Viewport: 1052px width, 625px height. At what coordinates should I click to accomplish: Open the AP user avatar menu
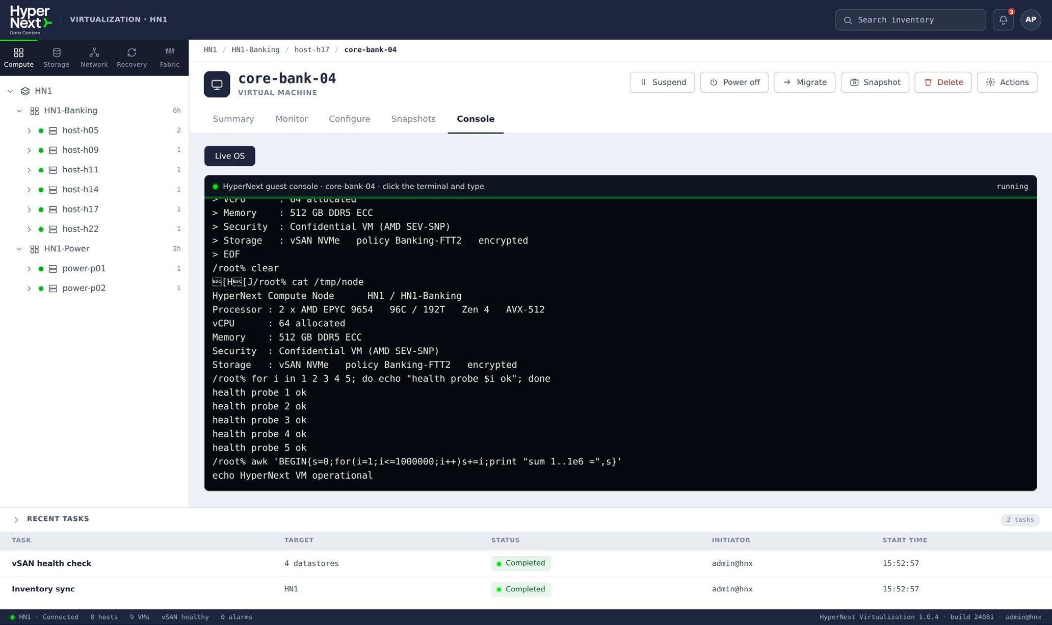[1031, 20]
